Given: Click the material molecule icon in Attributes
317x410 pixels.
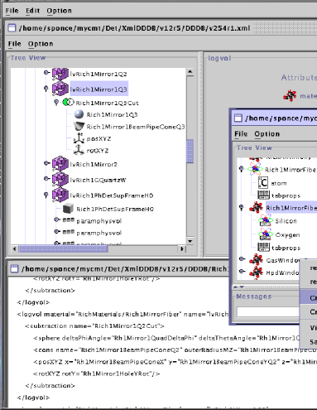Looking at the screenshot, I should (x=290, y=95).
